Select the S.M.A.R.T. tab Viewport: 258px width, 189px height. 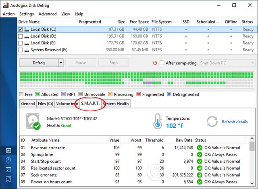(90, 103)
